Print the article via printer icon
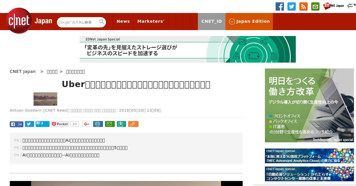 point(98,124)
